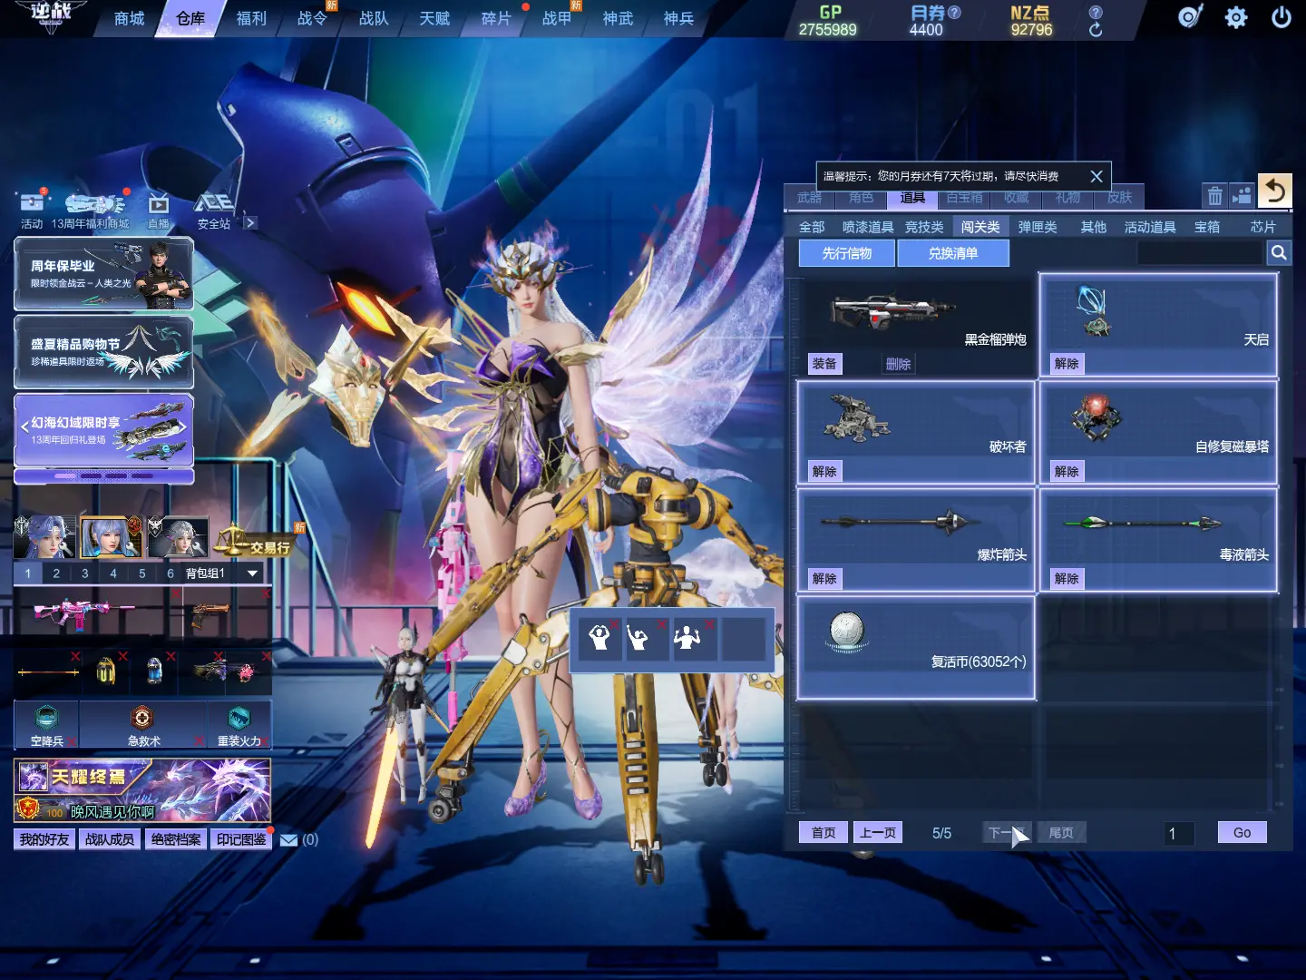The image size is (1306, 980).
Task: Click 解除 under 毒液箭头
Action: pos(1067,578)
